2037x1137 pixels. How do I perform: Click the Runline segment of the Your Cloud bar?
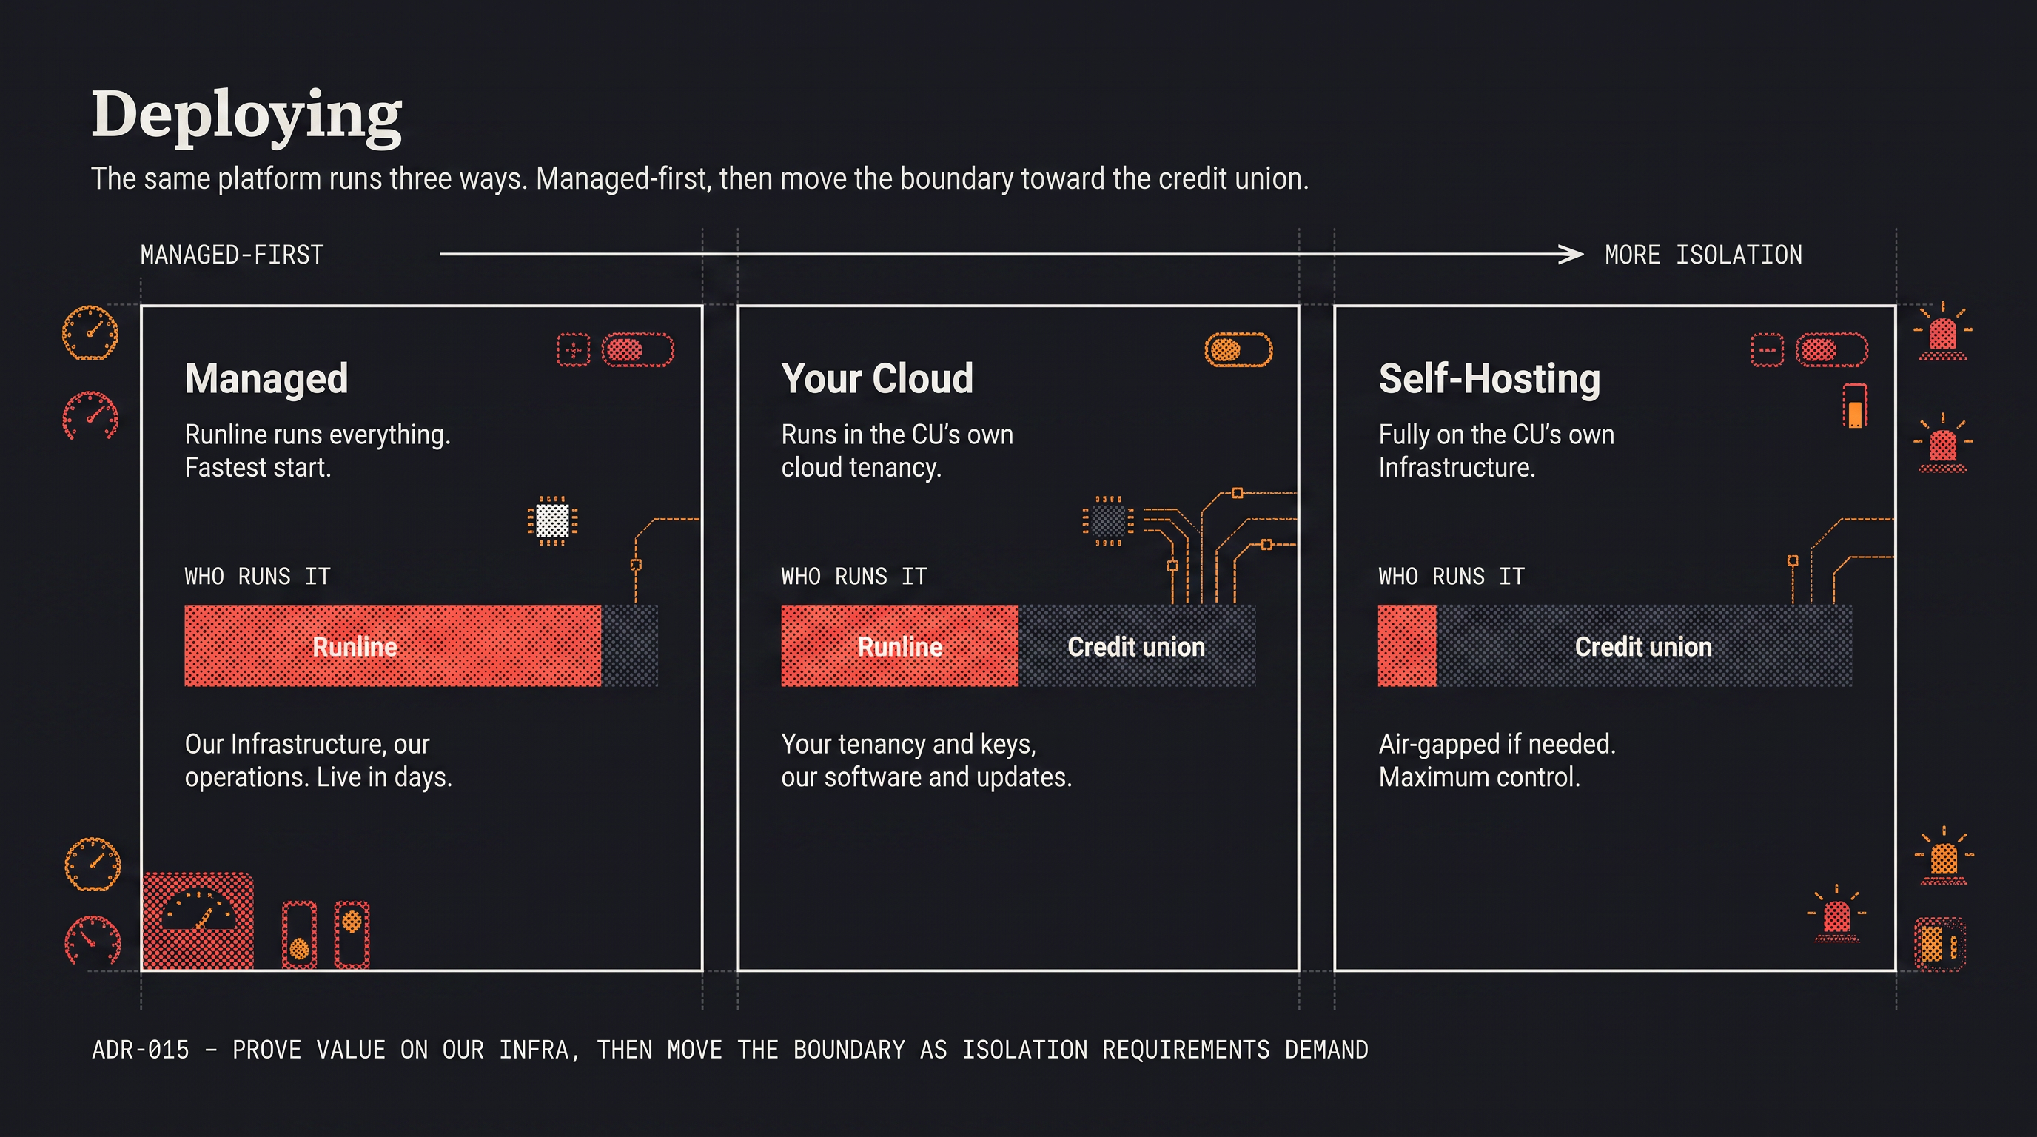point(900,646)
